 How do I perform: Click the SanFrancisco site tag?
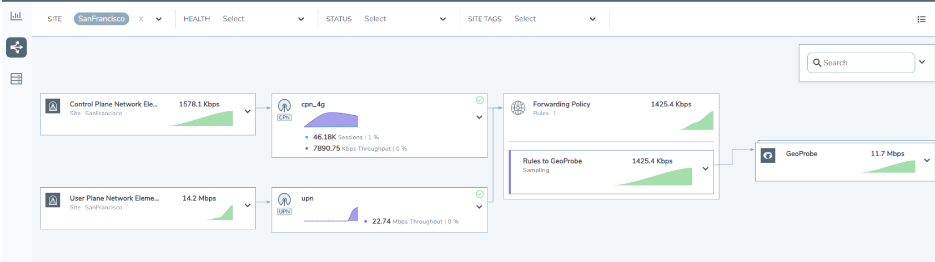(101, 19)
